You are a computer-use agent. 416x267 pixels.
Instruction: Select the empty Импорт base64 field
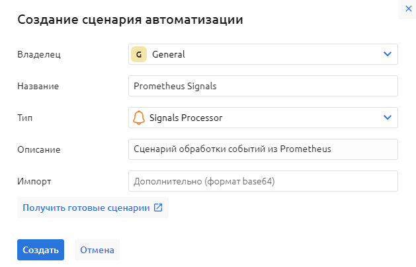coord(263,181)
